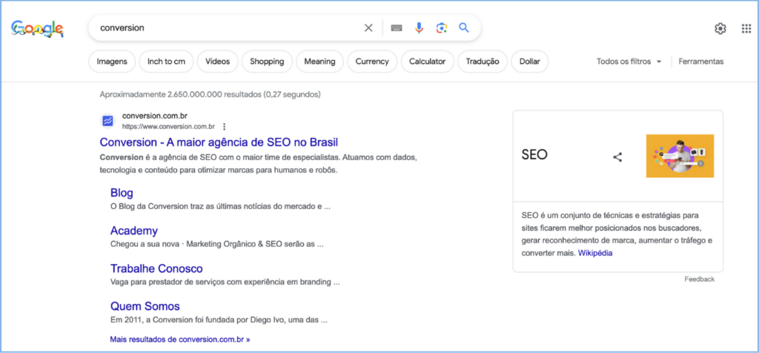Open the on-screen keyboard icon
This screenshot has width=759, height=353.
click(x=397, y=28)
